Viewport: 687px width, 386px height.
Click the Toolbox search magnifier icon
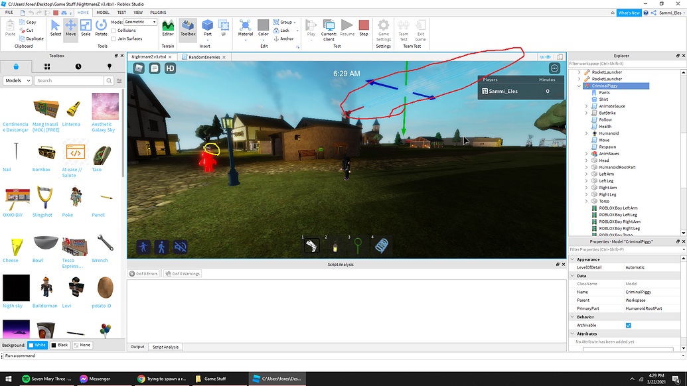pyautogui.click(x=109, y=80)
